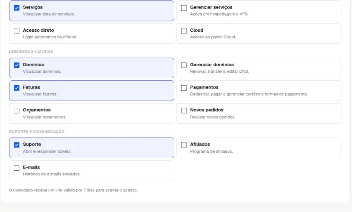Viewport: 352px width, 212px height.
Task: Tick the Acesso direto checkbox
Action: [x=17, y=31]
